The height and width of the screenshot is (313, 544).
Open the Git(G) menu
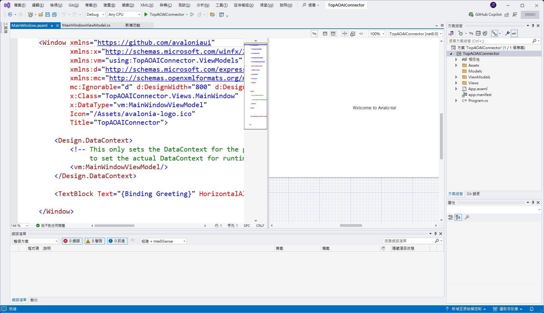tap(74, 5)
